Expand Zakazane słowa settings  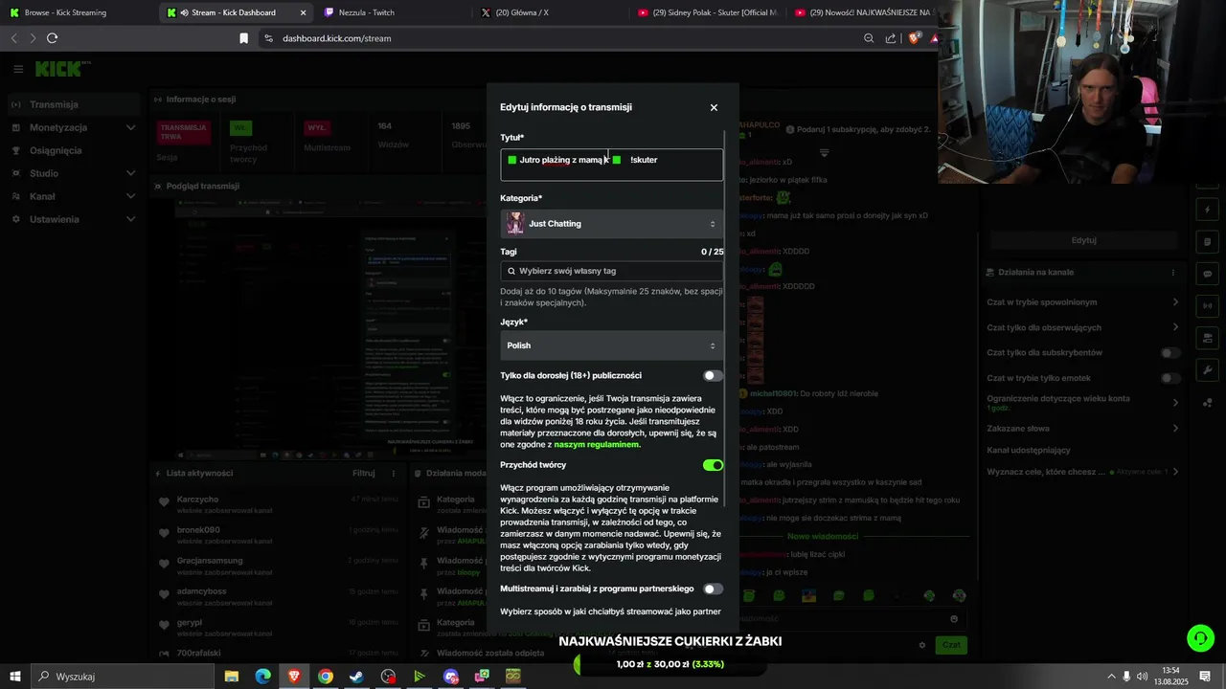click(1082, 428)
